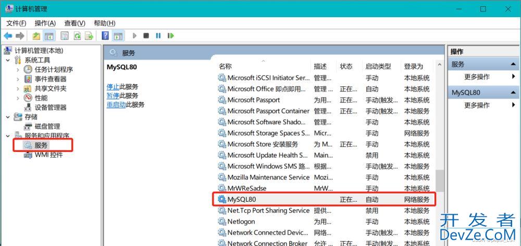Sort by the 状态 column header
This screenshot has width=521, height=246.
pyautogui.click(x=346, y=66)
